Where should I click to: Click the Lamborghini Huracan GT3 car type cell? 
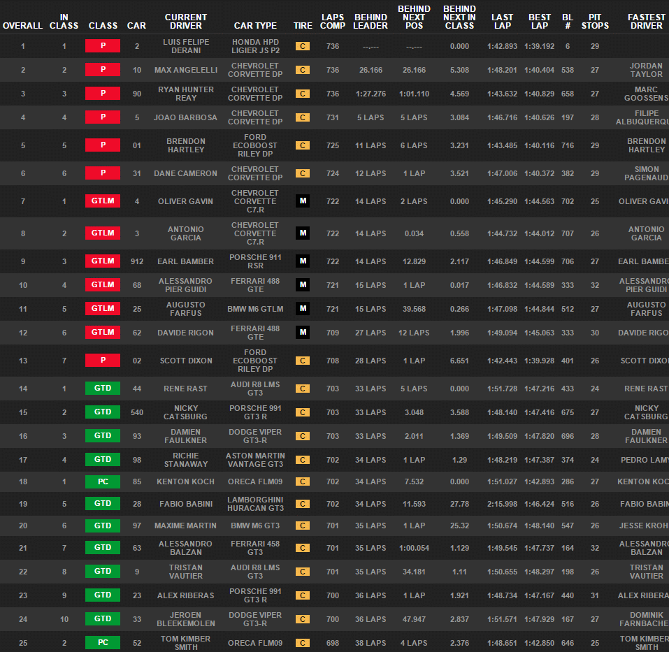click(255, 504)
